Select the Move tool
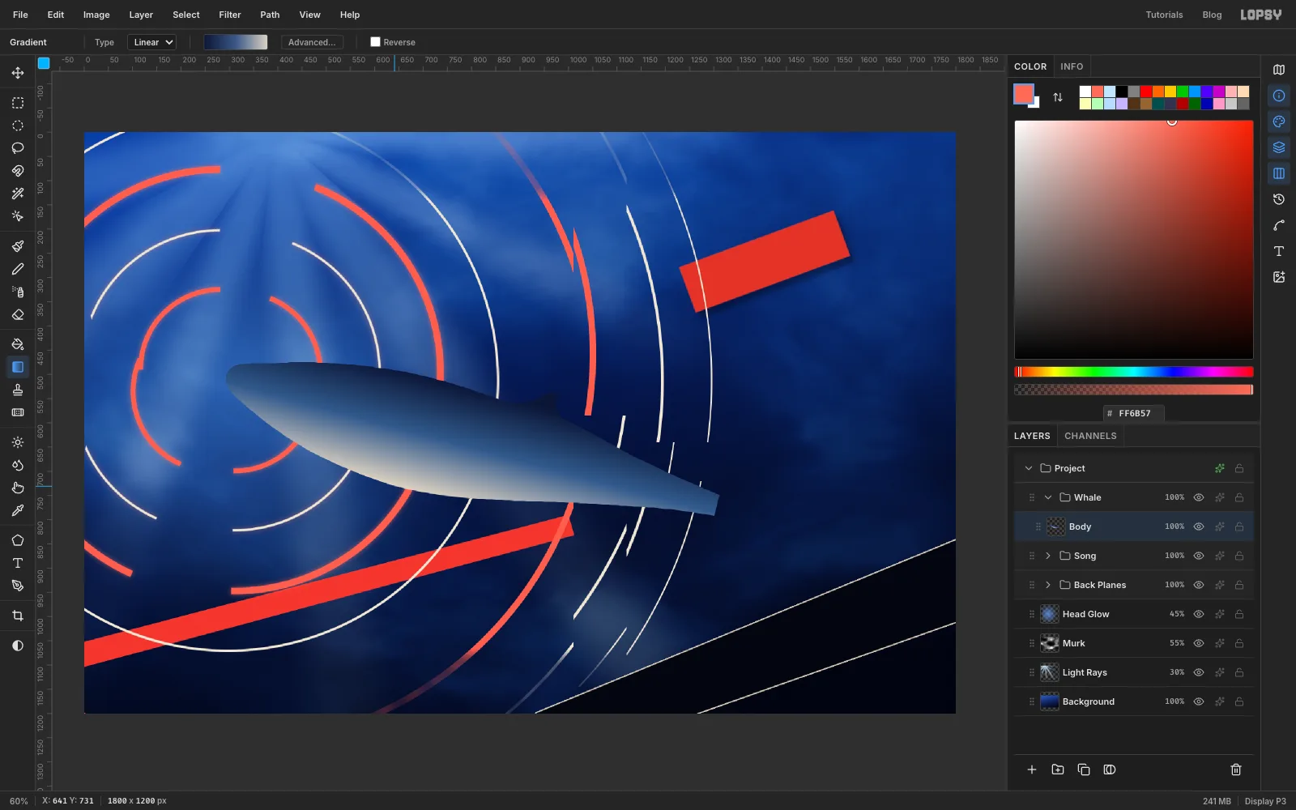 (x=18, y=73)
